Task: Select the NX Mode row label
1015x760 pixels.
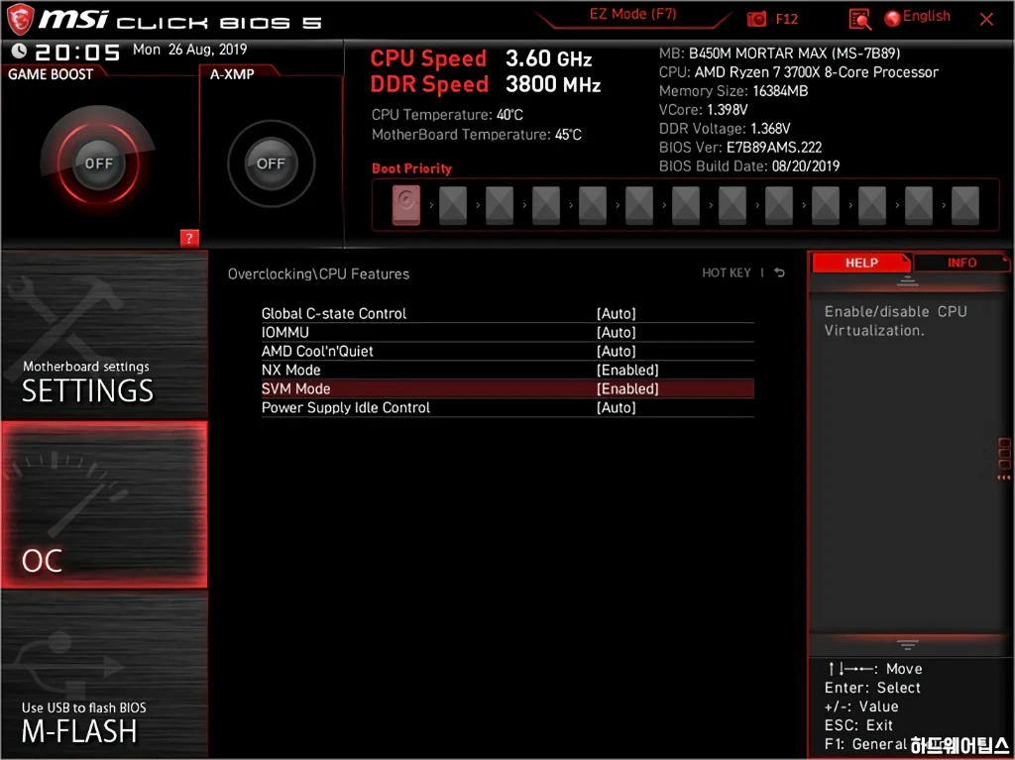Action: pos(290,370)
